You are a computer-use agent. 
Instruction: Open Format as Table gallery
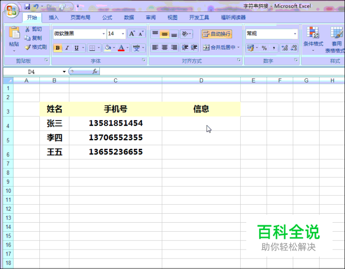[x=335, y=40]
